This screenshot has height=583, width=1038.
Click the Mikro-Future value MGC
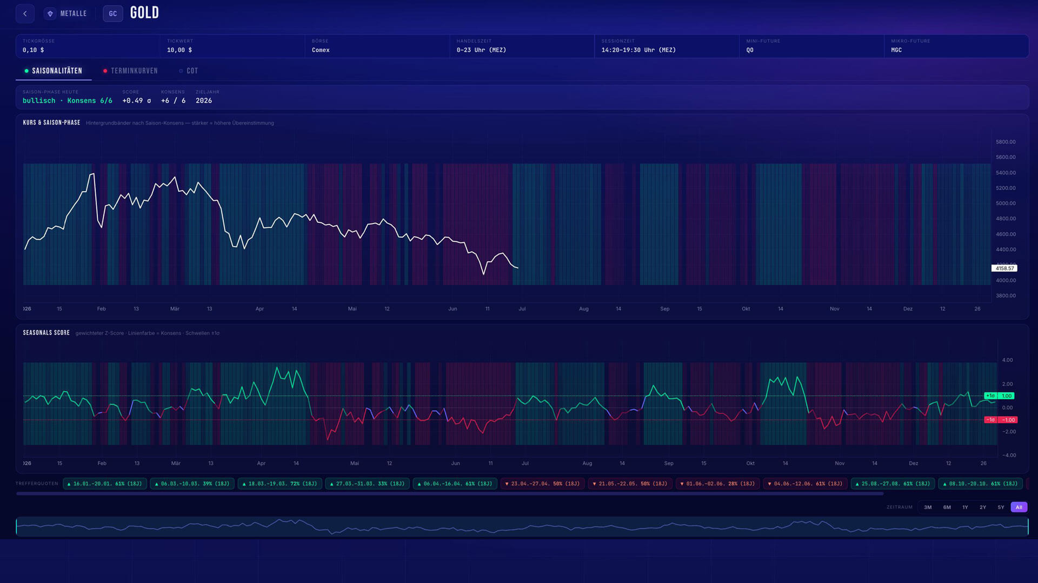[x=896, y=50]
